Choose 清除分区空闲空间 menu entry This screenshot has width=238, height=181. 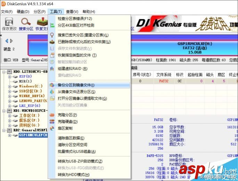tap(89, 145)
